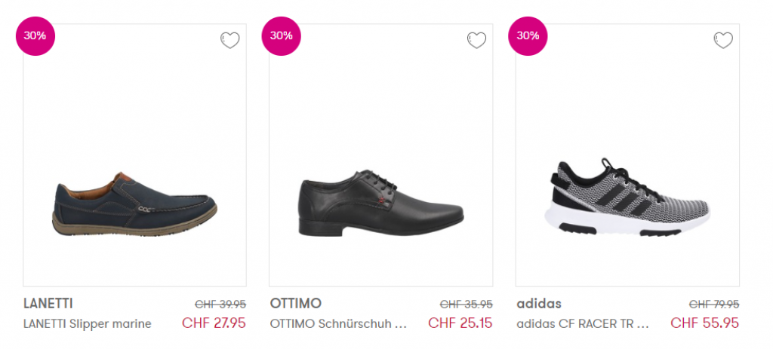Open the adidas CF RACER TR title
Screen dimensions: 773x349
(x=583, y=324)
